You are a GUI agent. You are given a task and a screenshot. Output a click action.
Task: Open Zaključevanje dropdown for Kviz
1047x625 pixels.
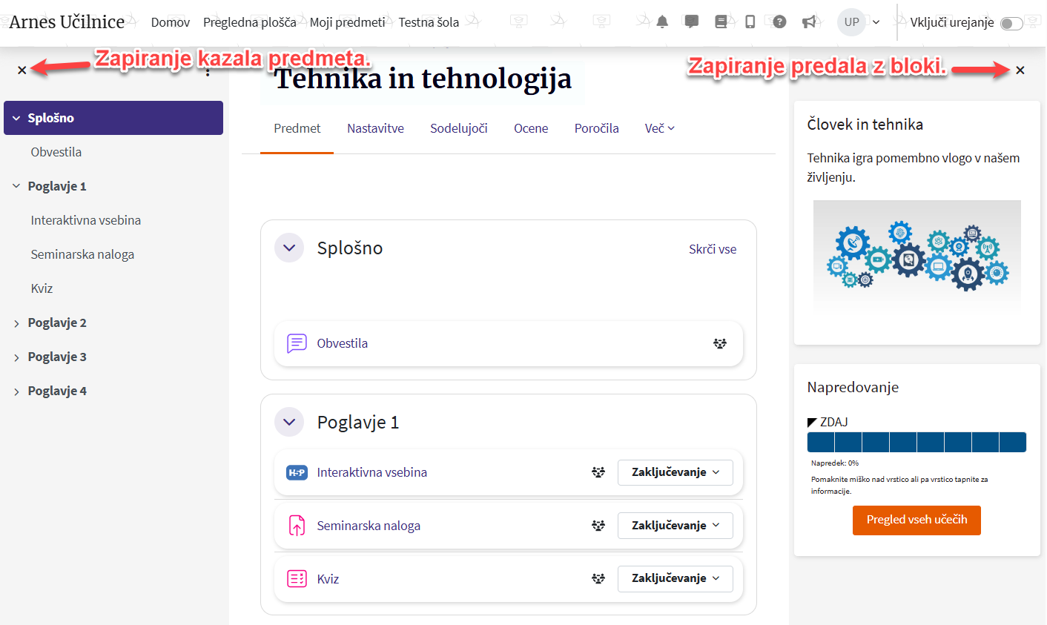click(x=675, y=579)
